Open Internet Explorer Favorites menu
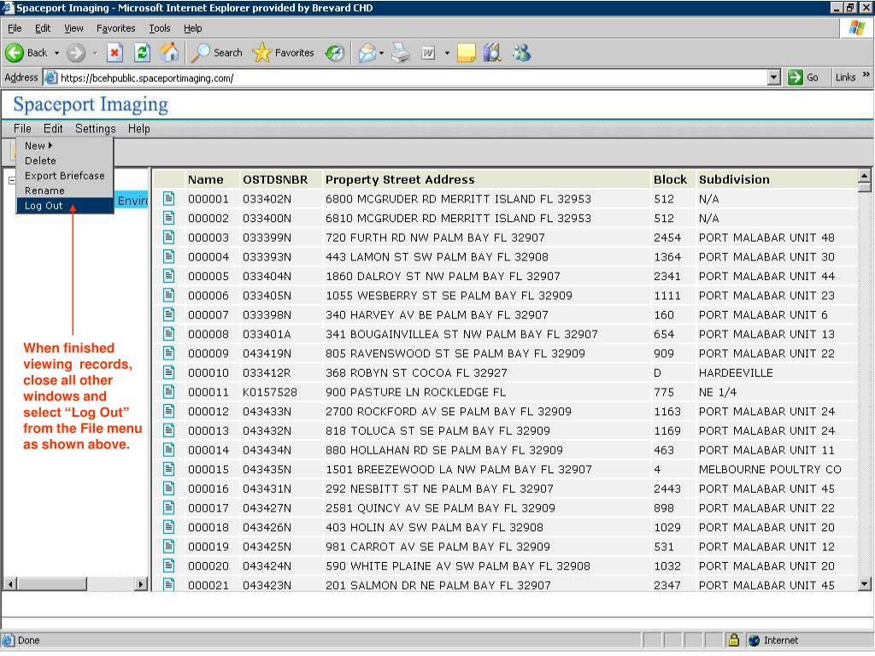 tap(115, 28)
